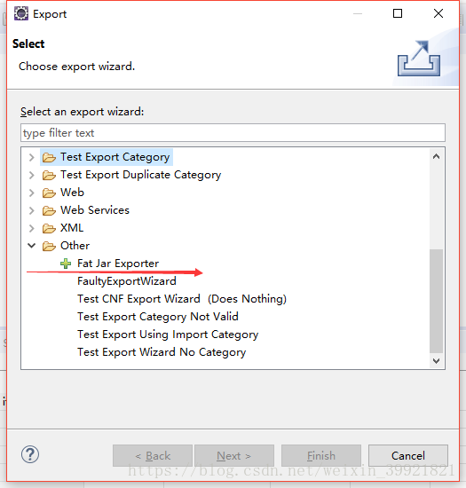Cancel the Export dialog
This screenshot has height=488, width=466.
(x=408, y=456)
